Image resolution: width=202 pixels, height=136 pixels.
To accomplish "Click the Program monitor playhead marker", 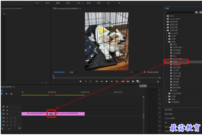I will pos(53,76).
